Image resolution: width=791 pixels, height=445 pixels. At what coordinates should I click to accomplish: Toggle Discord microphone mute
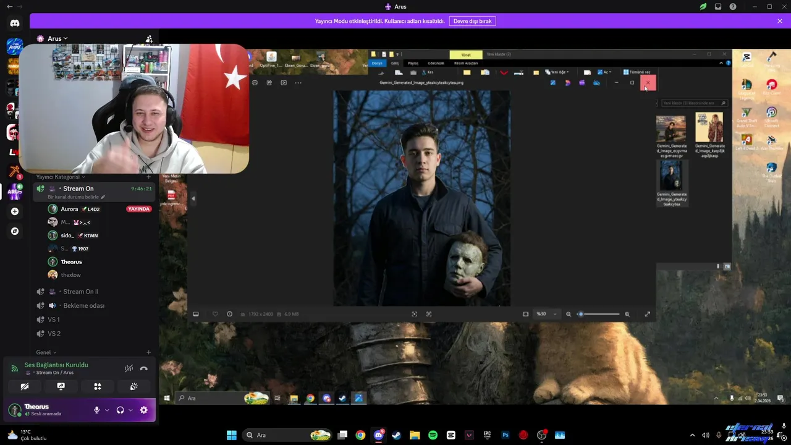click(x=96, y=410)
